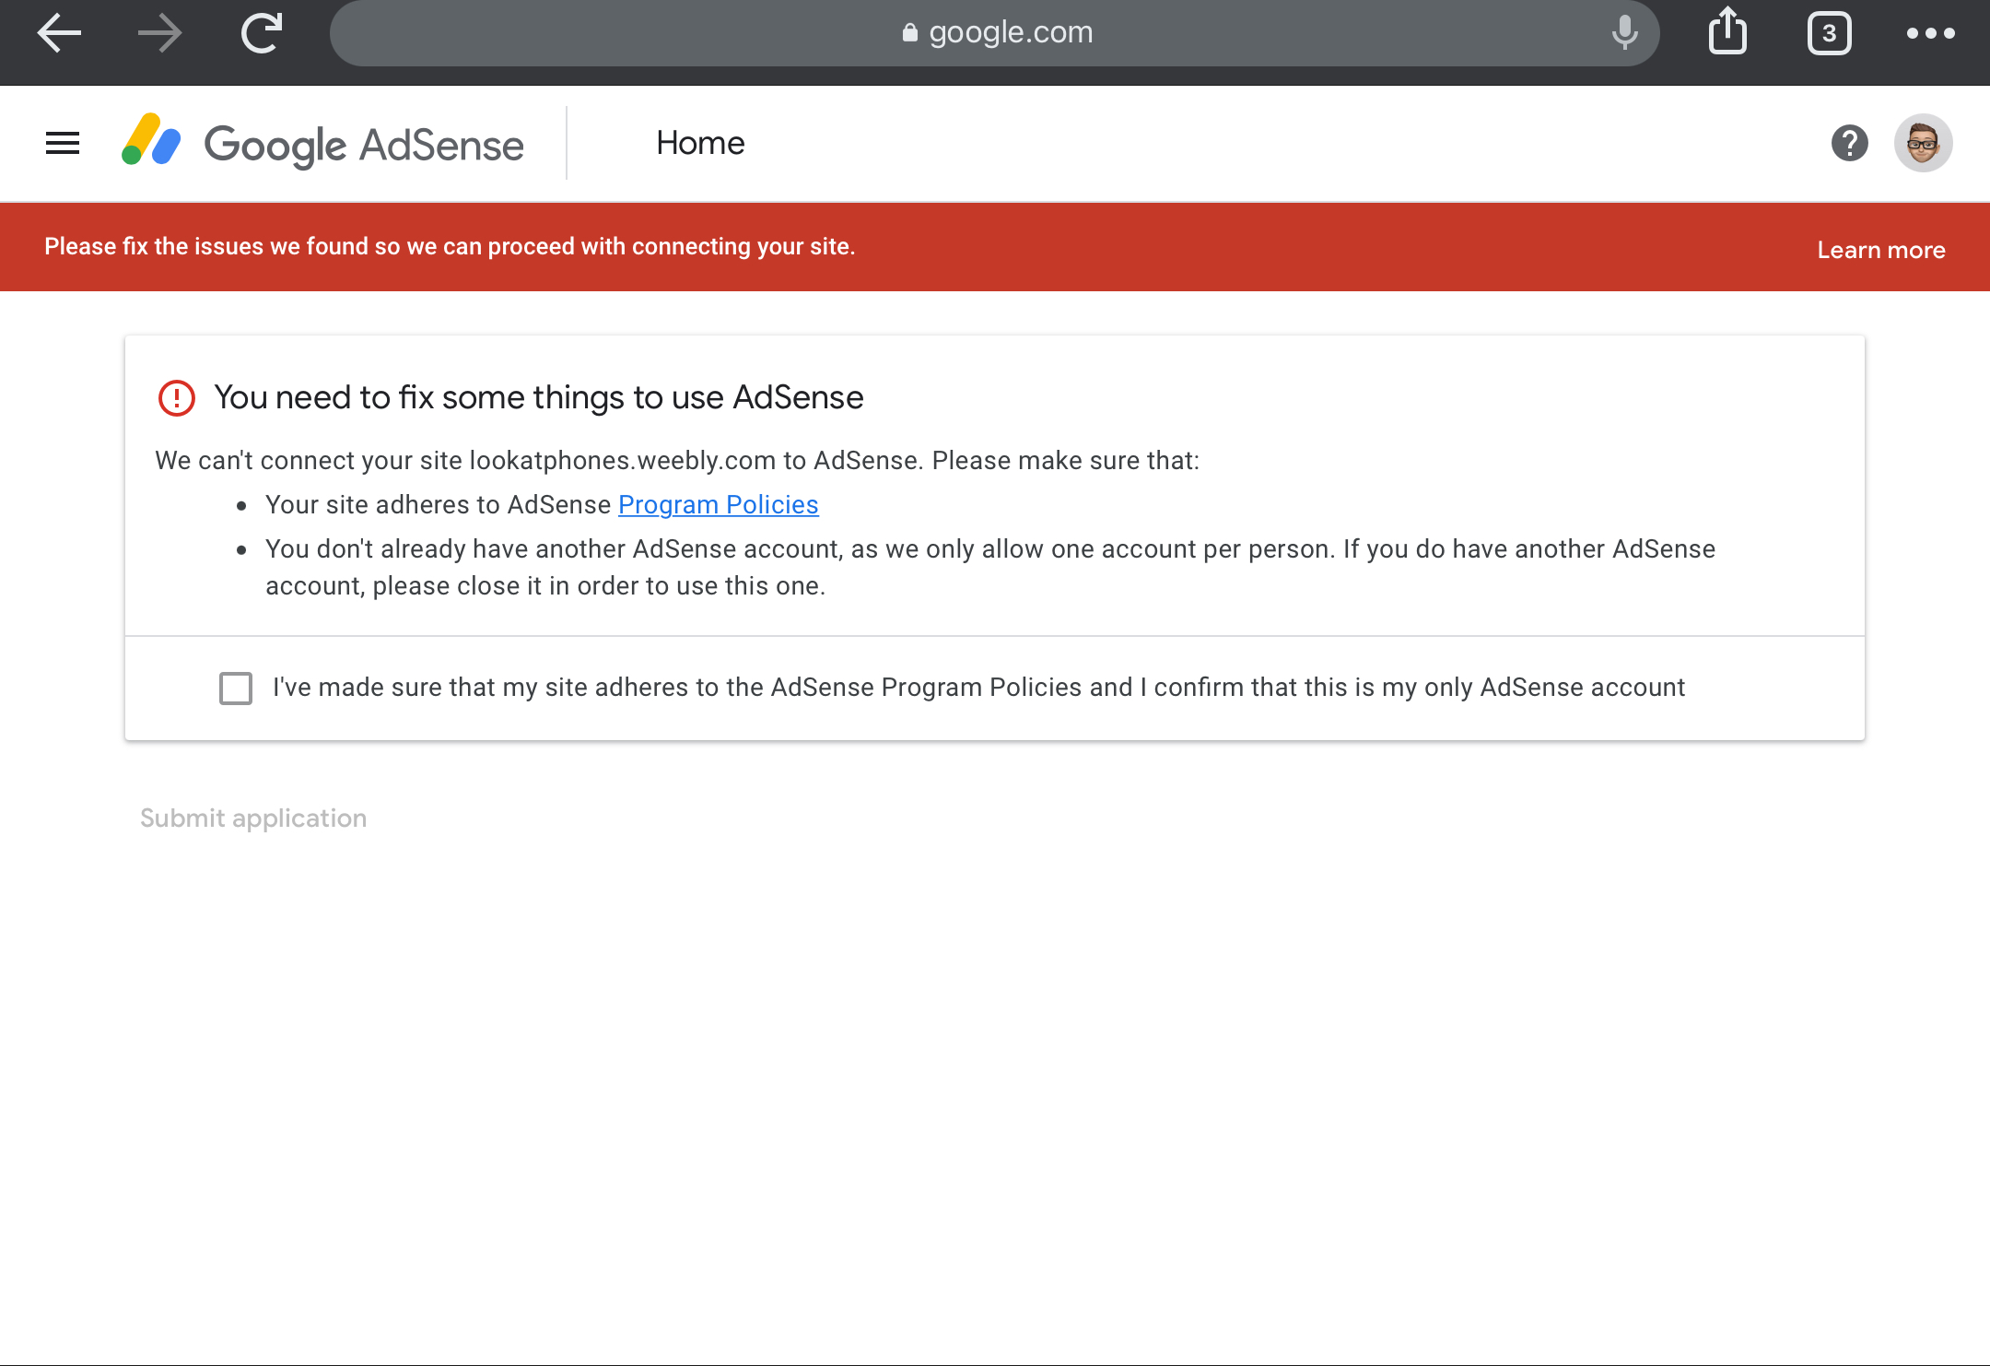Open the tab switcher showing 3 tabs
Screen dimensions: 1990x1366
click(1829, 33)
